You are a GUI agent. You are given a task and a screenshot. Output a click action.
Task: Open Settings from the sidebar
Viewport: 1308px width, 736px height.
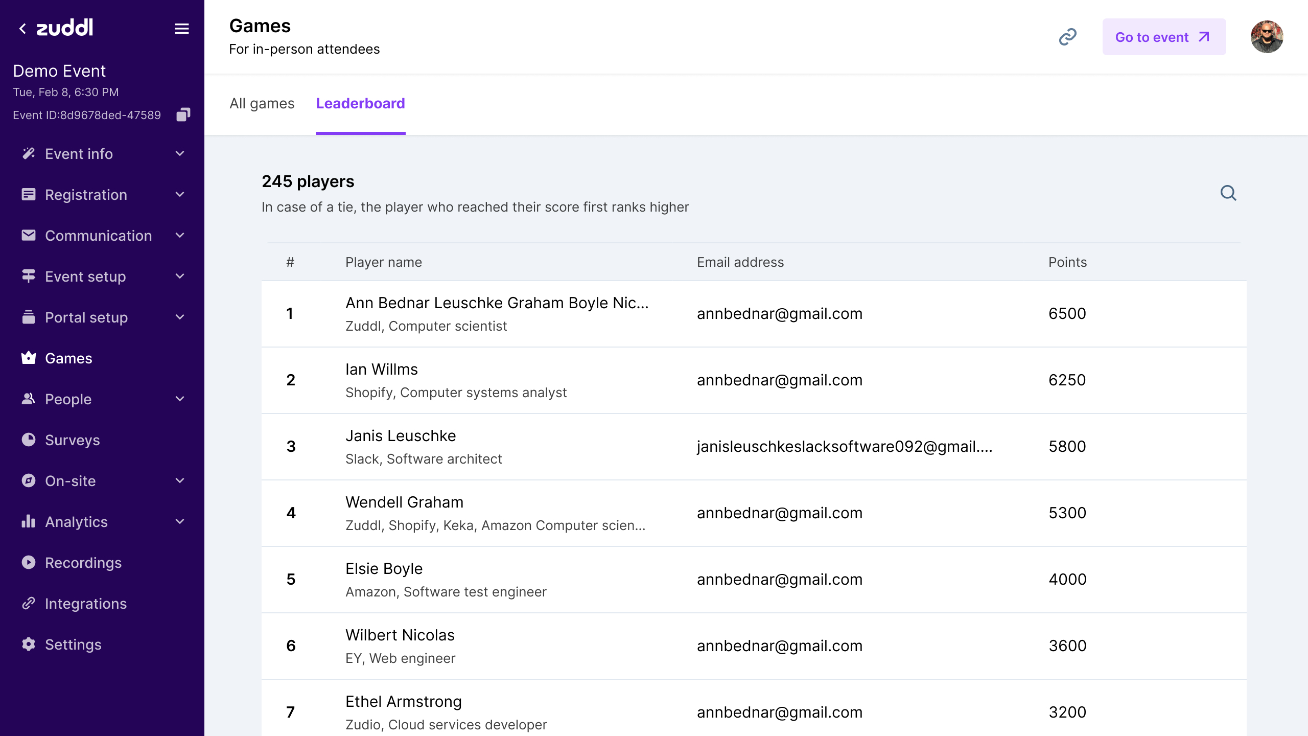73,645
